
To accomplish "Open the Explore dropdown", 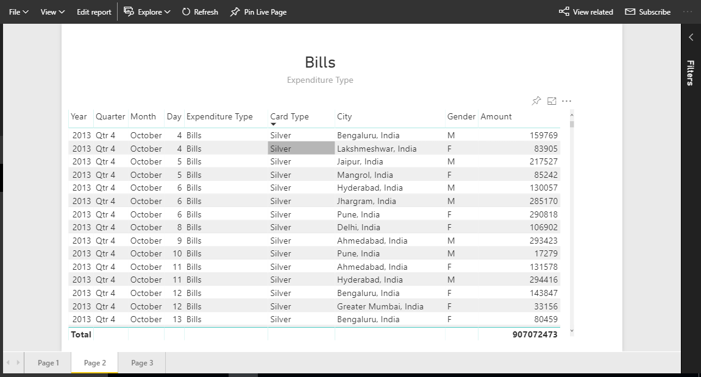I will point(147,12).
